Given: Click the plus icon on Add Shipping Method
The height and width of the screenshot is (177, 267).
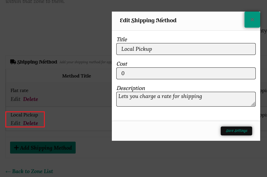Looking at the screenshot, I should (x=16, y=148).
